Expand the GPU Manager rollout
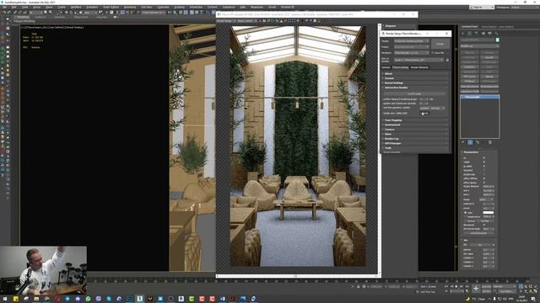Image resolution: width=540 pixels, height=303 pixels. (415, 143)
